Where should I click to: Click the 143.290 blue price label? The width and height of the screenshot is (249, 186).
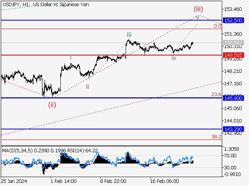click(233, 129)
